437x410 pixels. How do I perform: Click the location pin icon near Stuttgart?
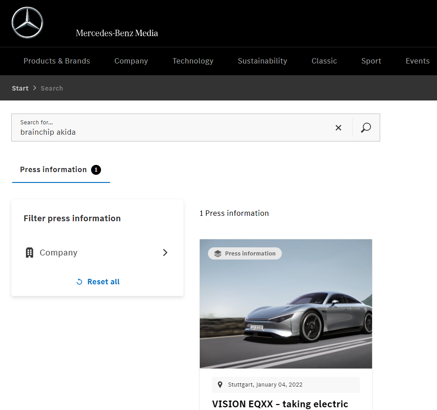click(x=220, y=385)
